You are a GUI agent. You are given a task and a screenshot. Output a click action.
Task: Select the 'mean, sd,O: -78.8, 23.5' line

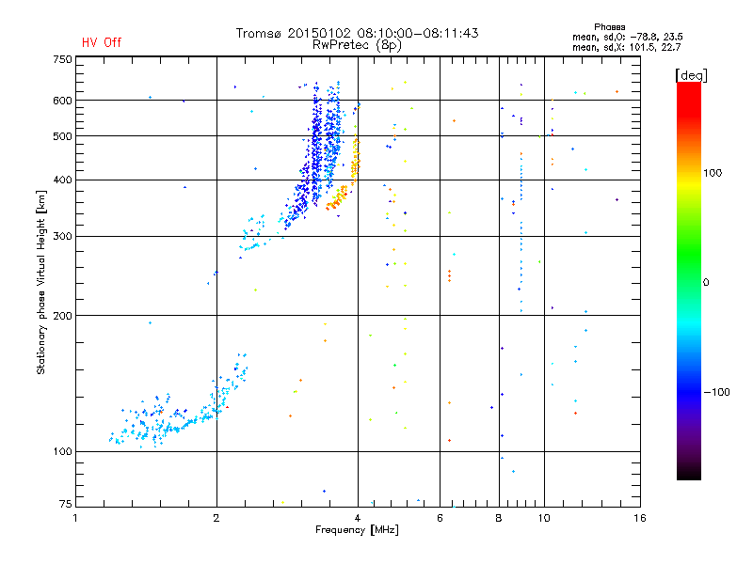pos(627,37)
